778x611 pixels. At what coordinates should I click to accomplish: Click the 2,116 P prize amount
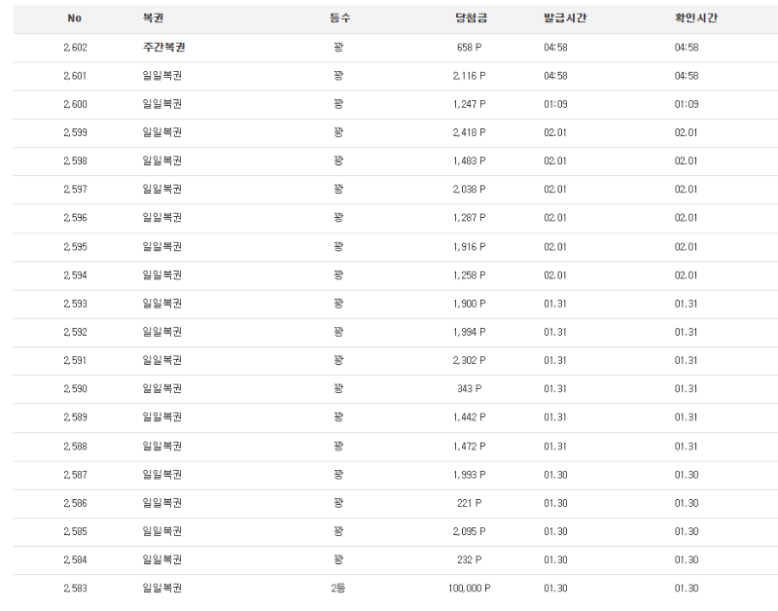469,76
